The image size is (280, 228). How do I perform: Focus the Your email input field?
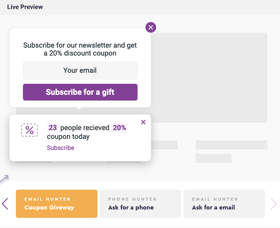[x=80, y=71]
